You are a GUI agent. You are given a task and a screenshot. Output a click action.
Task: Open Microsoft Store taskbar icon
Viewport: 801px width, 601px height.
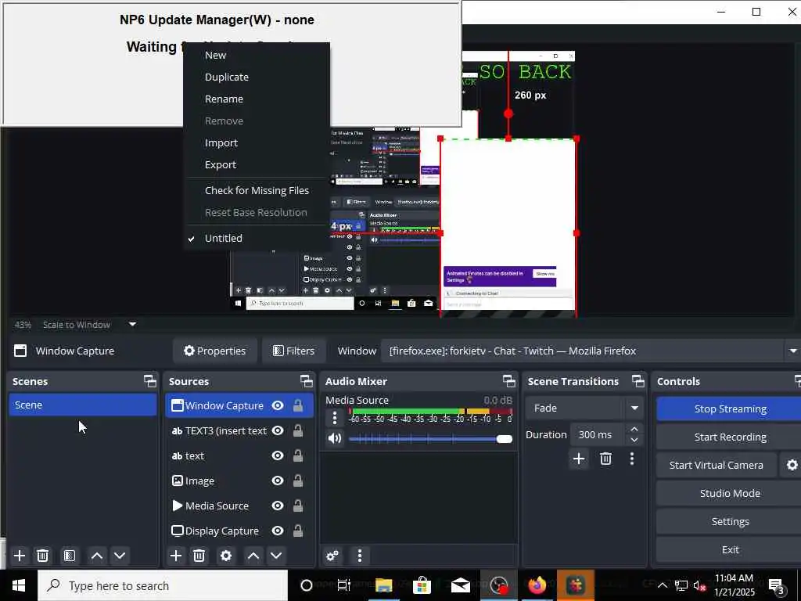pos(422,585)
